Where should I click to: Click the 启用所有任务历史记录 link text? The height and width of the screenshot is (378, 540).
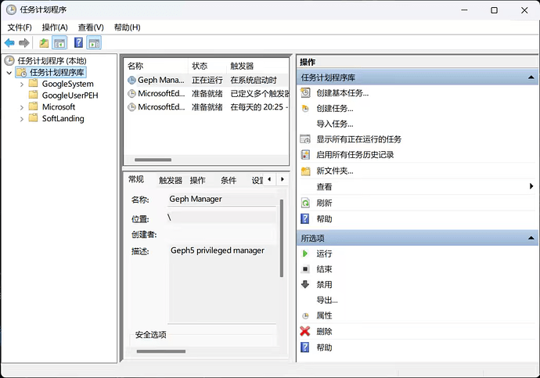click(x=355, y=155)
